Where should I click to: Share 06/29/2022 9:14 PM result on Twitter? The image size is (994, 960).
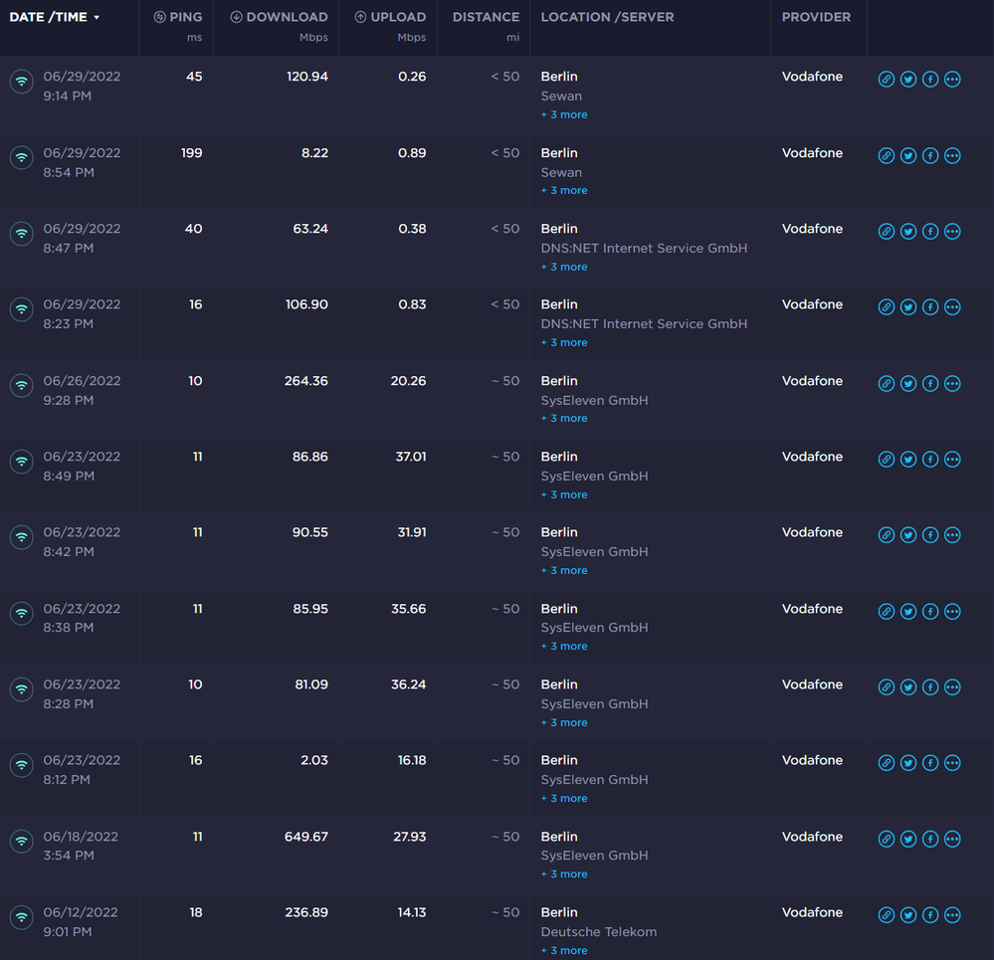(908, 80)
